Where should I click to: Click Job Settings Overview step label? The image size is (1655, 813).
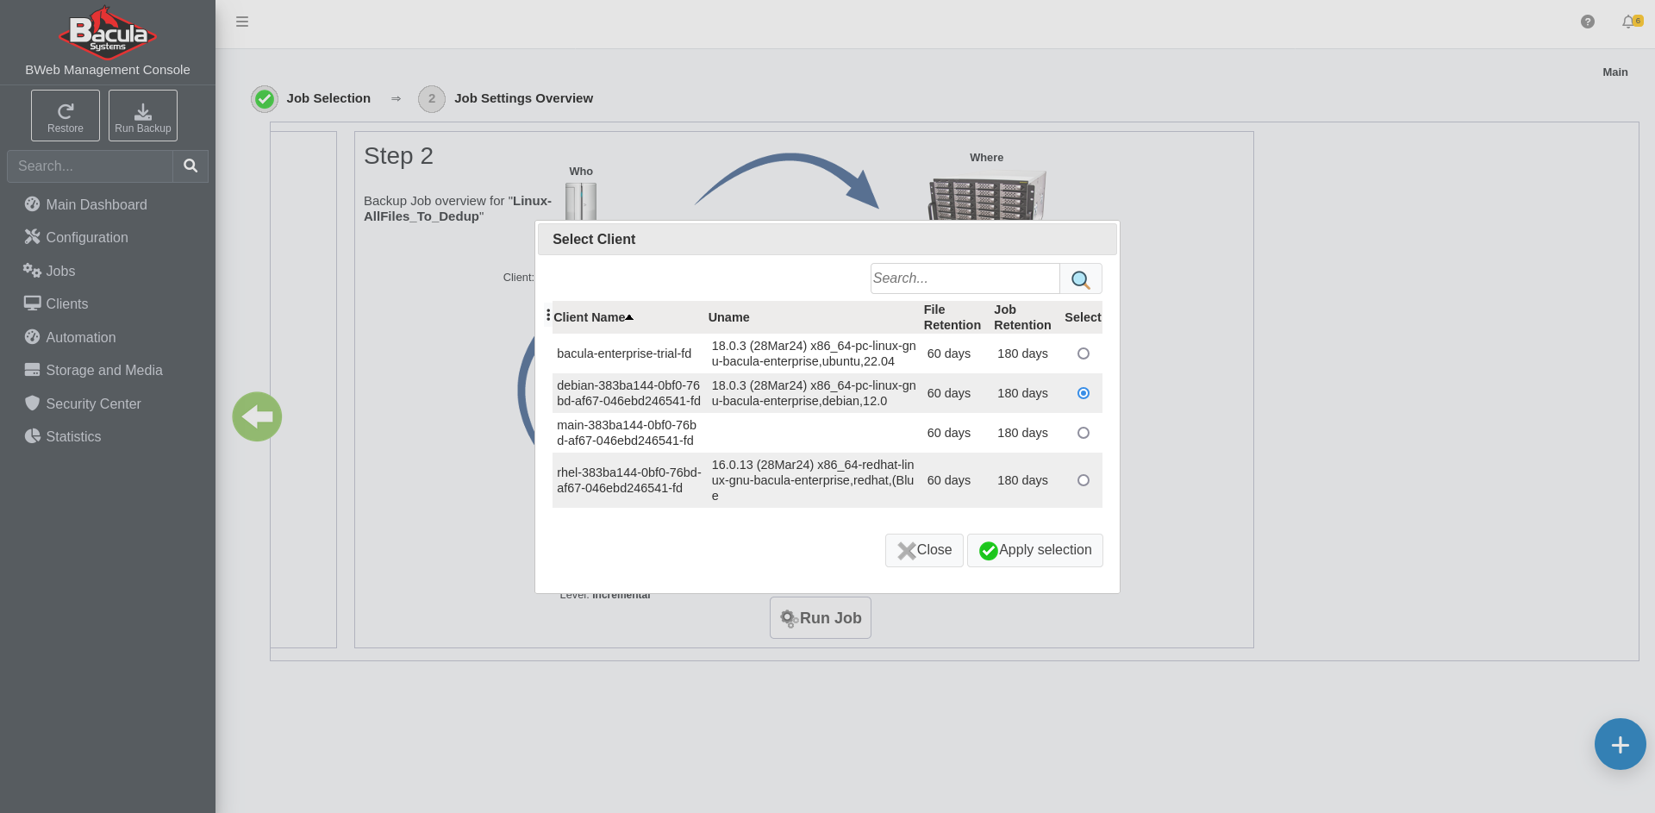[523, 98]
